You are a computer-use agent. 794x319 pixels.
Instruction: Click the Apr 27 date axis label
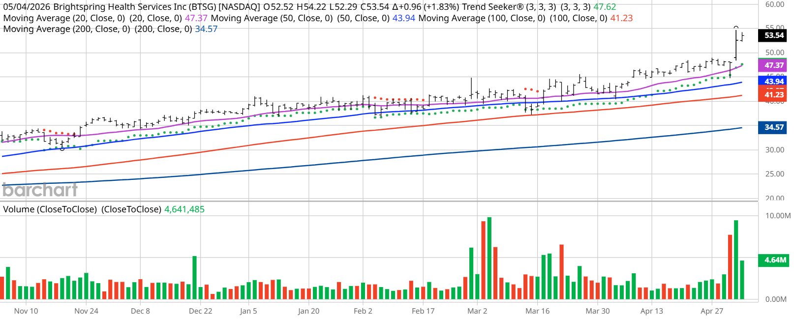pyautogui.click(x=712, y=311)
